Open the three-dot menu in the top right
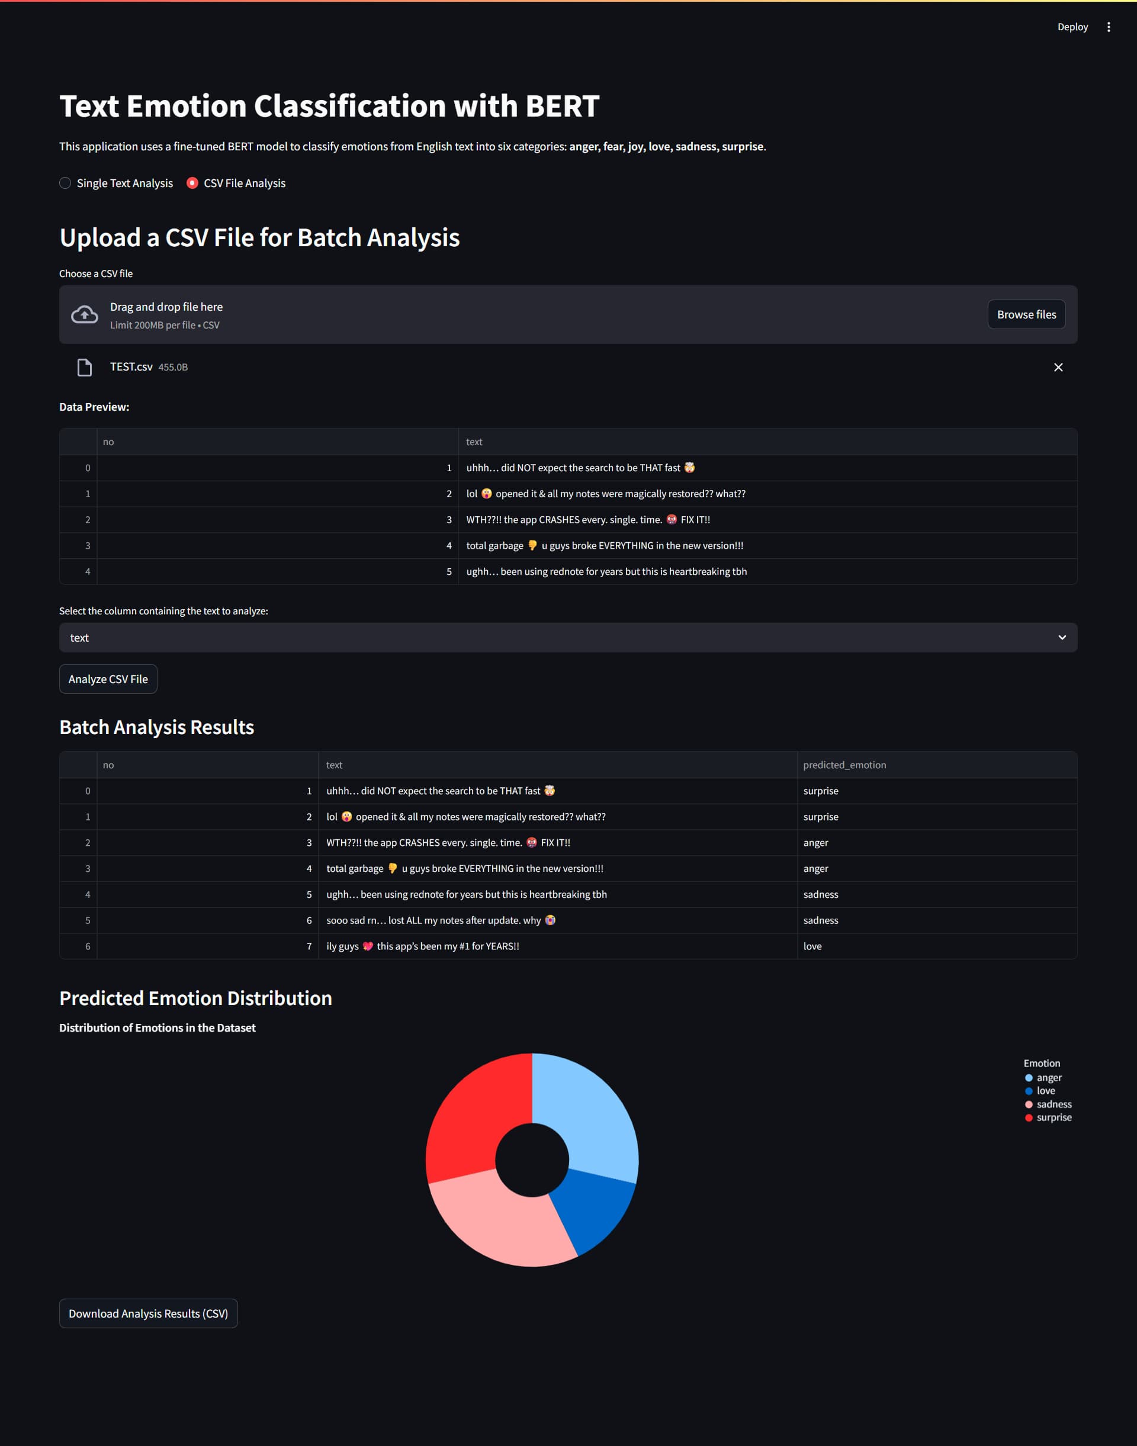1137x1446 pixels. pos(1109,27)
